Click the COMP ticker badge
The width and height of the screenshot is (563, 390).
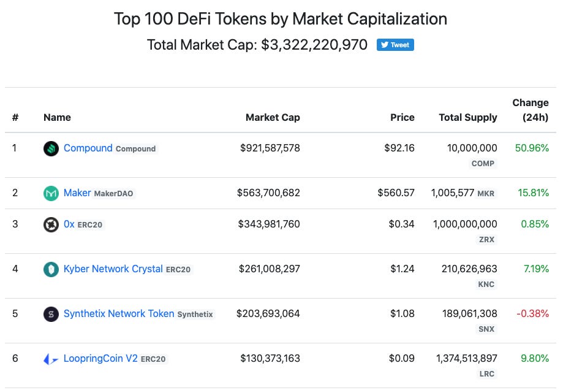point(483,164)
